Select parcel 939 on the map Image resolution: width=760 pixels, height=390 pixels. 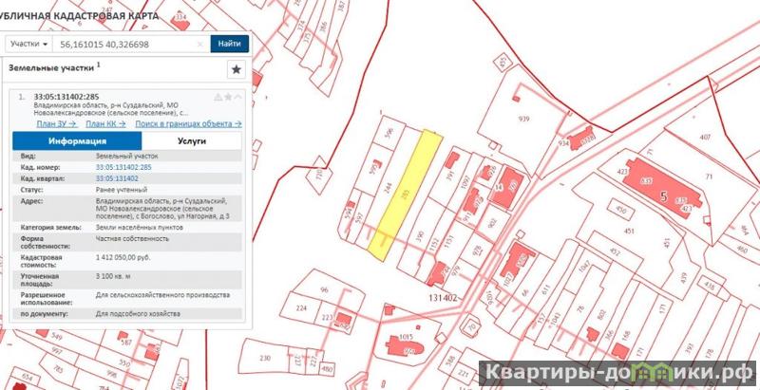(x=522, y=120)
